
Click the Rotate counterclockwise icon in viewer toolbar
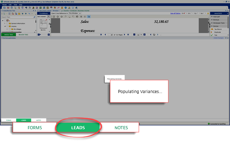click(73, 17)
